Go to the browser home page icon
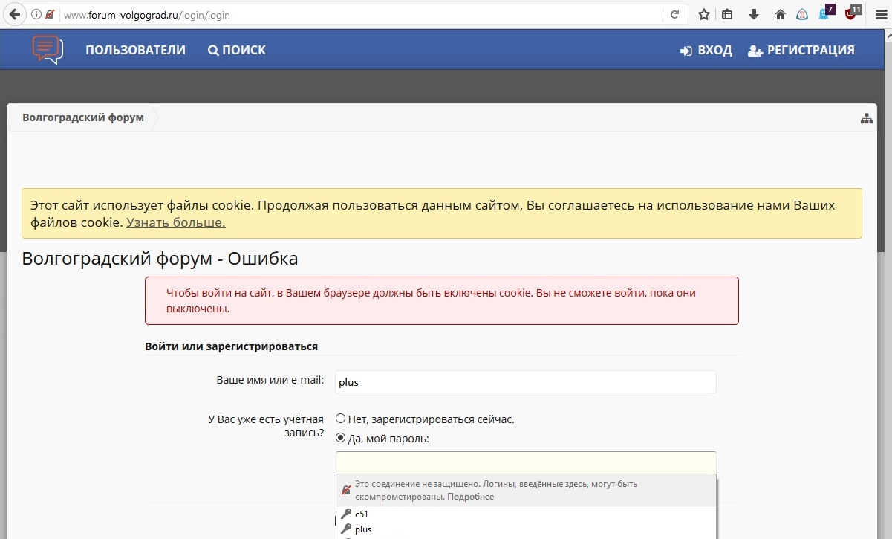Viewport: 892px width, 539px height. pyautogui.click(x=780, y=14)
